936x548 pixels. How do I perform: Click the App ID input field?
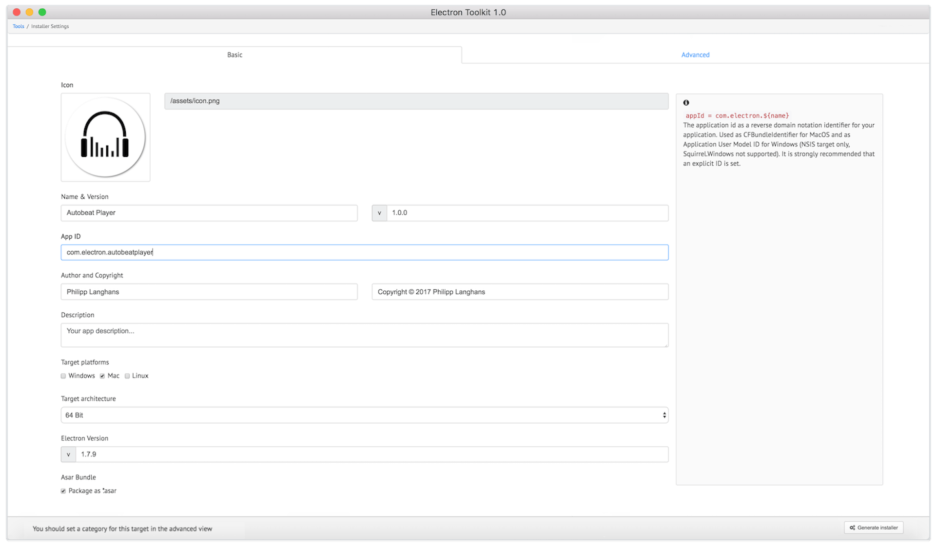pos(365,252)
